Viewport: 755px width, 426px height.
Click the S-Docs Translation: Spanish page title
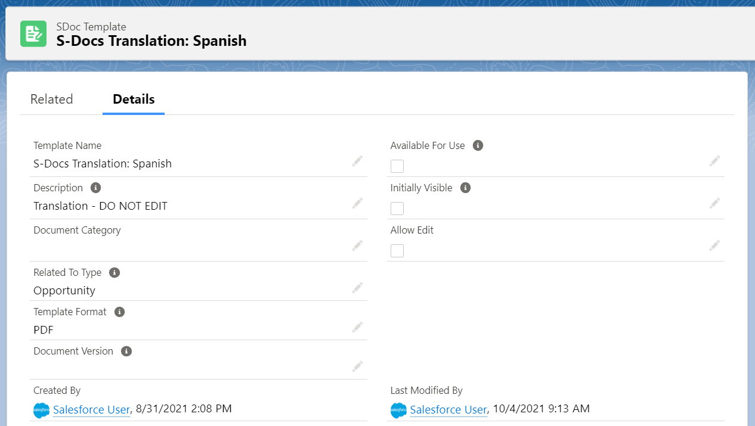[x=151, y=41]
